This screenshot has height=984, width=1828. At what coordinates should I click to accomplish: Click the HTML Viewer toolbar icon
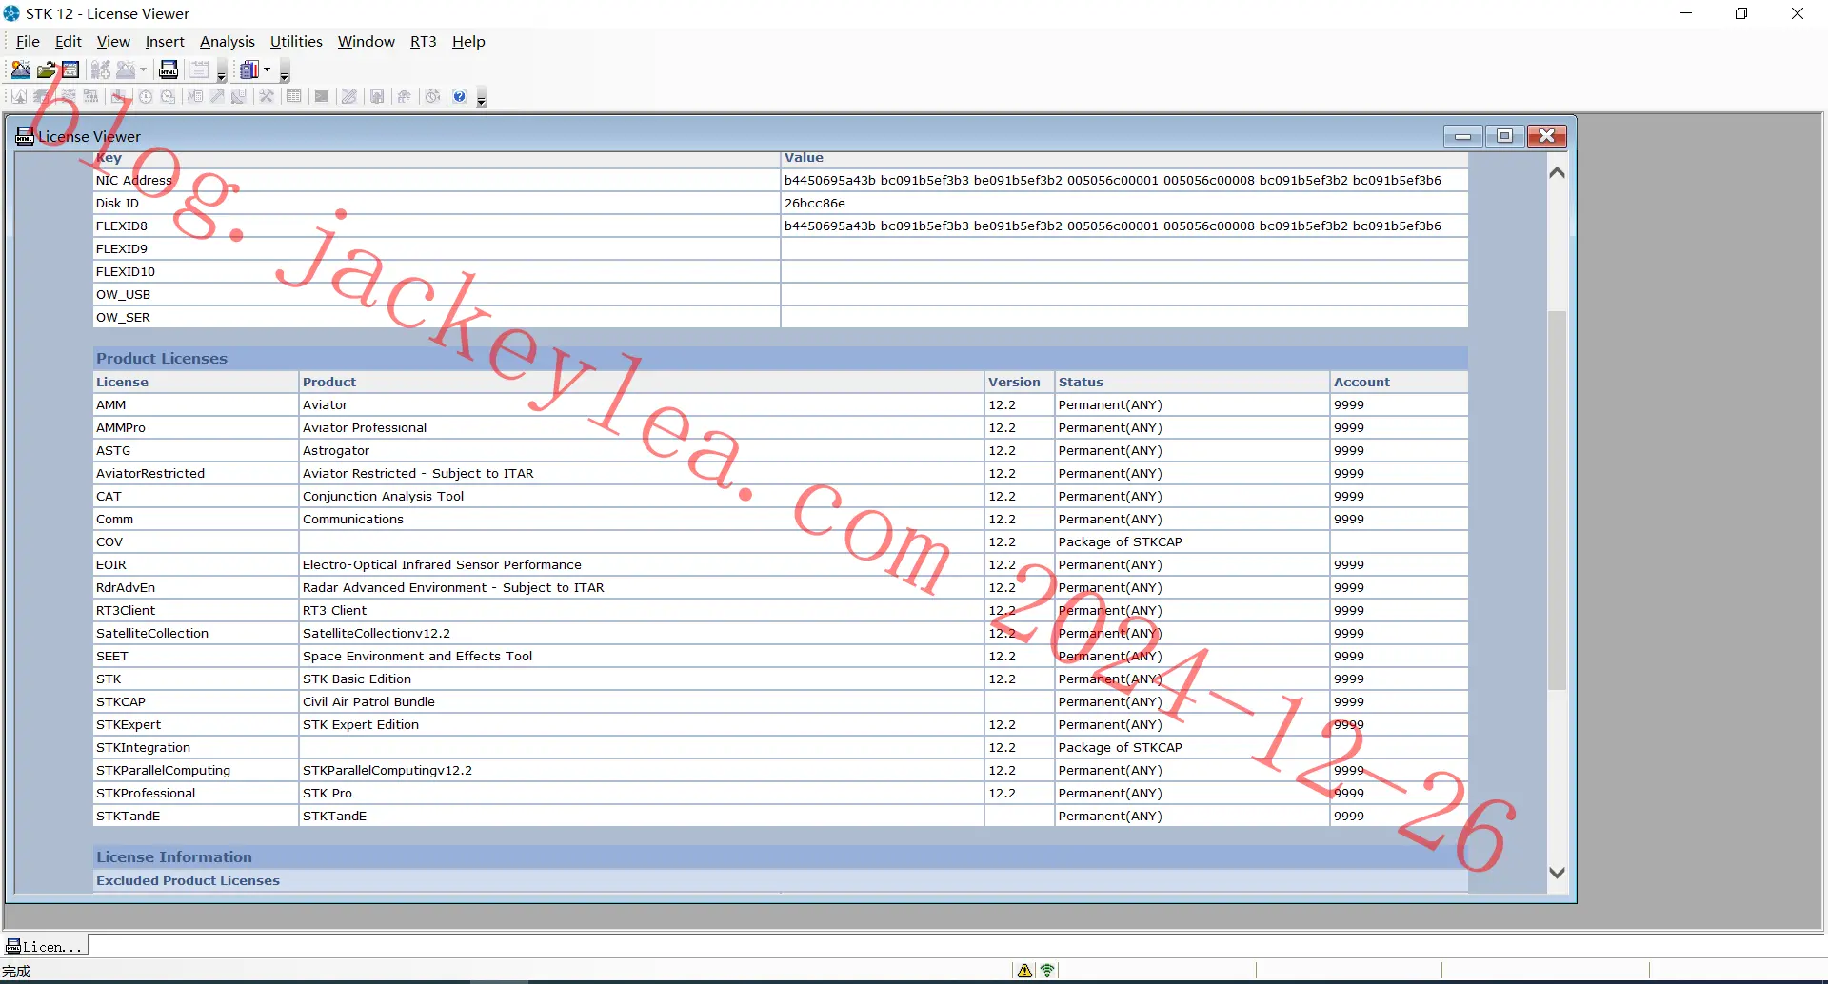[169, 69]
